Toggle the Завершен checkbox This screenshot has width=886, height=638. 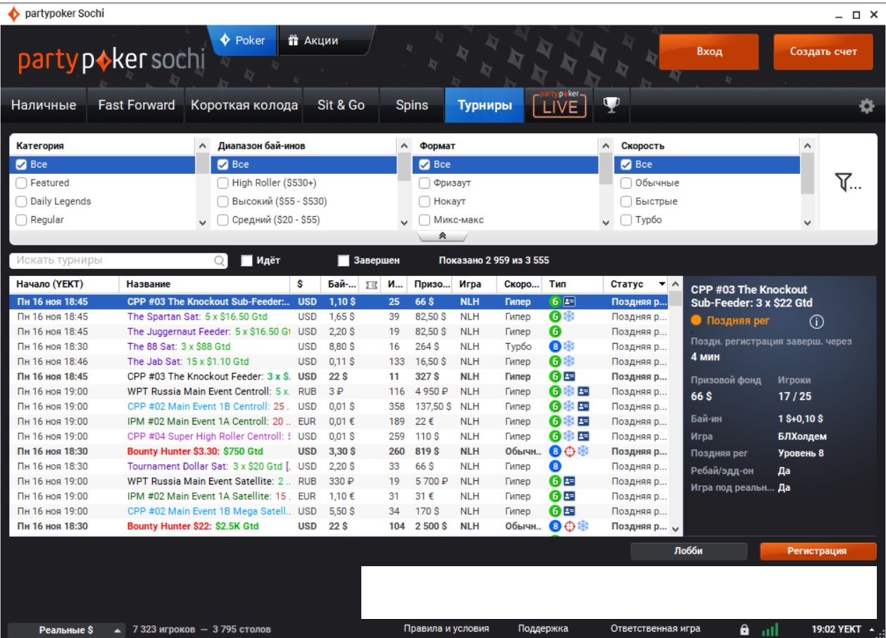(x=344, y=261)
